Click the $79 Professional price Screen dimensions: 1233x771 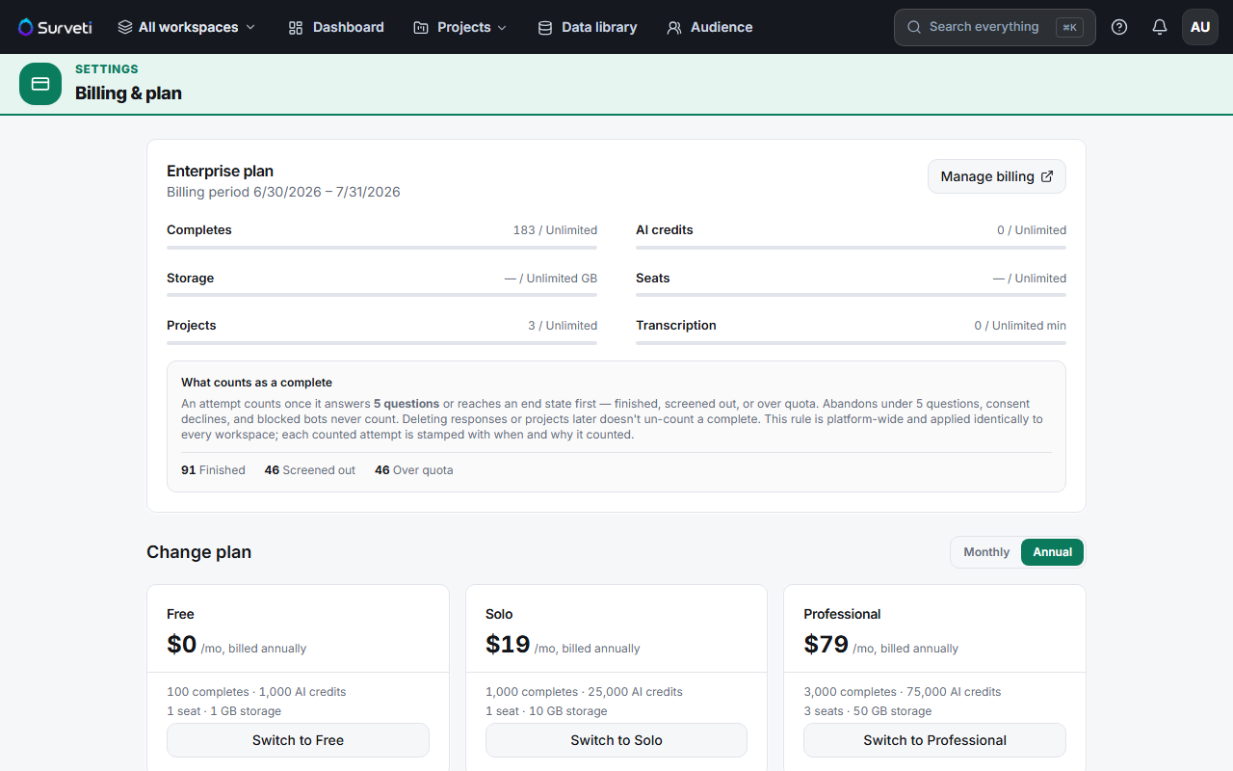[x=826, y=645]
